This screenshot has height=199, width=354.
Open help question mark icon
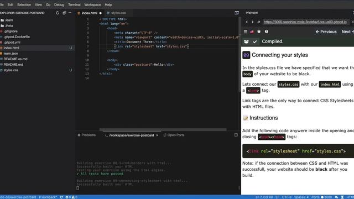point(267,32)
